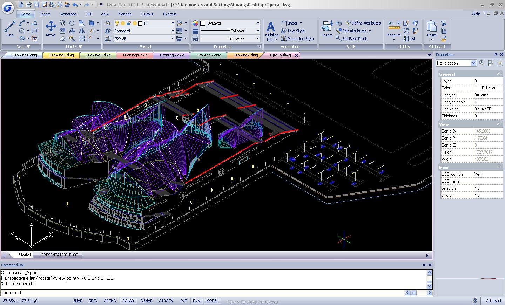Image resolution: width=505 pixels, height=305 pixels.
Task: Open the Standard text style dropdown
Action: (172, 31)
